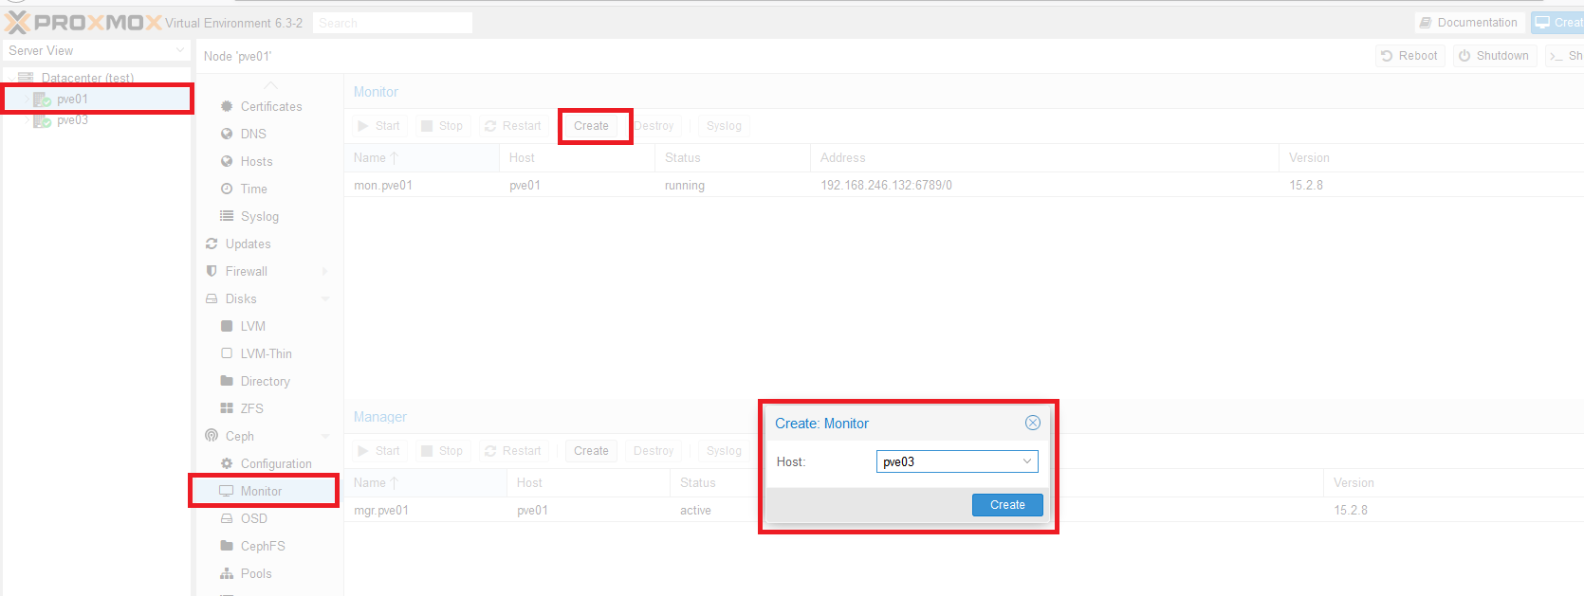1584x596 pixels.
Task: Click Destroy in the Manager toolbar
Action: coord(654,451)
